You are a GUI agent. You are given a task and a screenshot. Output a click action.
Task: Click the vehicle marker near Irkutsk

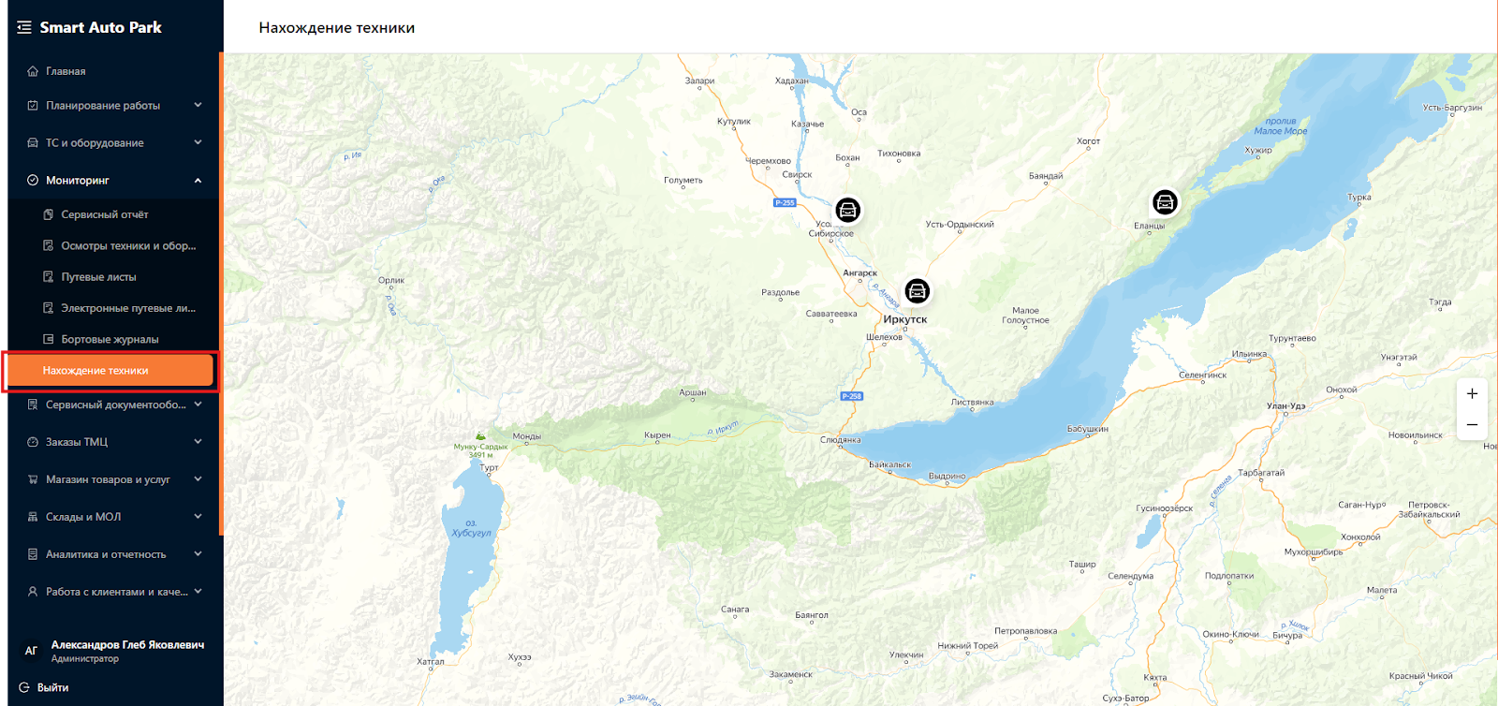pos(917,291)
